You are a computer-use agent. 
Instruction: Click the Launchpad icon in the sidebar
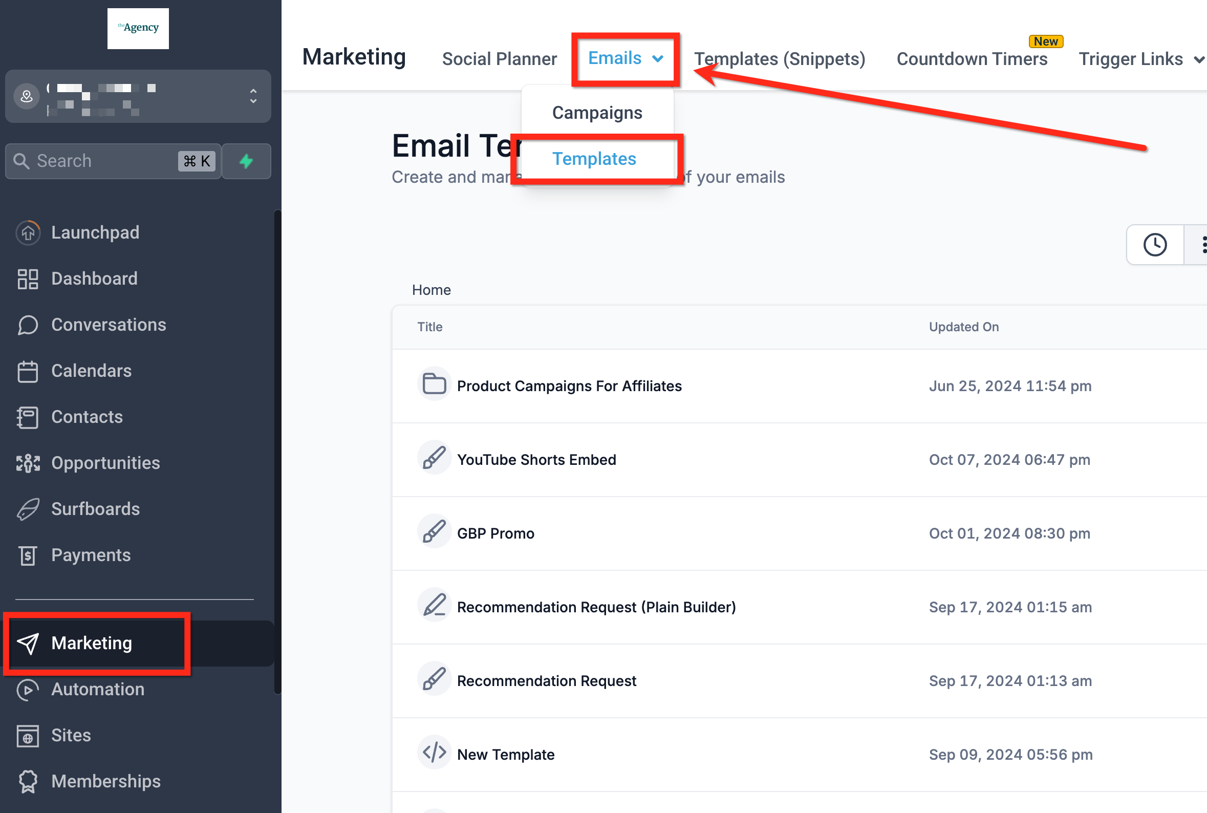[28, 233]
